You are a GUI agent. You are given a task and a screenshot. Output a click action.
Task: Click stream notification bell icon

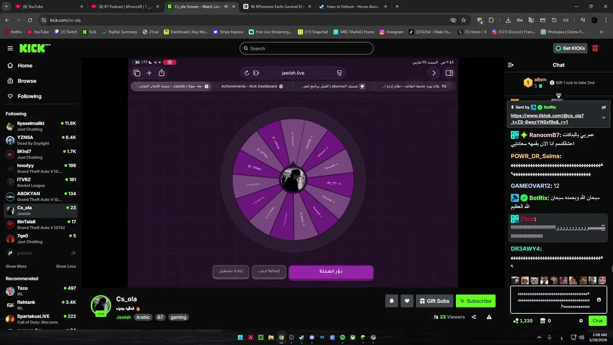point(391,301)
